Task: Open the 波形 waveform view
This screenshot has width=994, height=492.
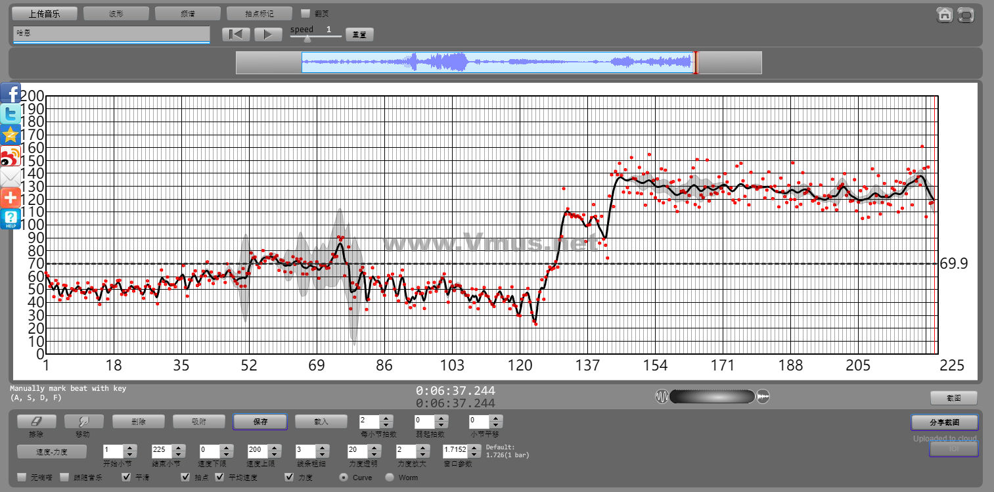Action: pos(116,14)
